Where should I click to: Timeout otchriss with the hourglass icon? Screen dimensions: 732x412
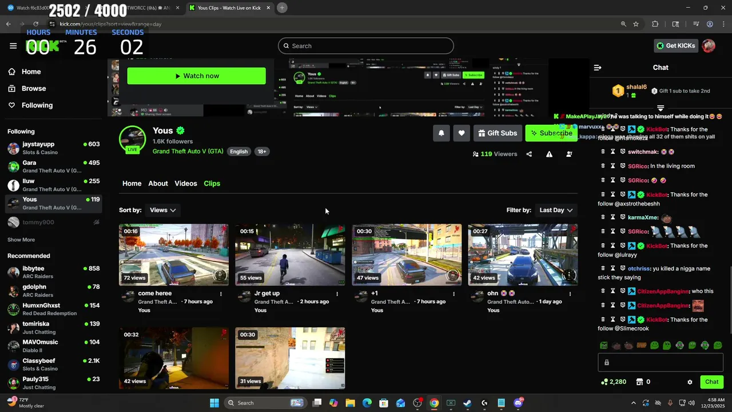pos(612,268)
